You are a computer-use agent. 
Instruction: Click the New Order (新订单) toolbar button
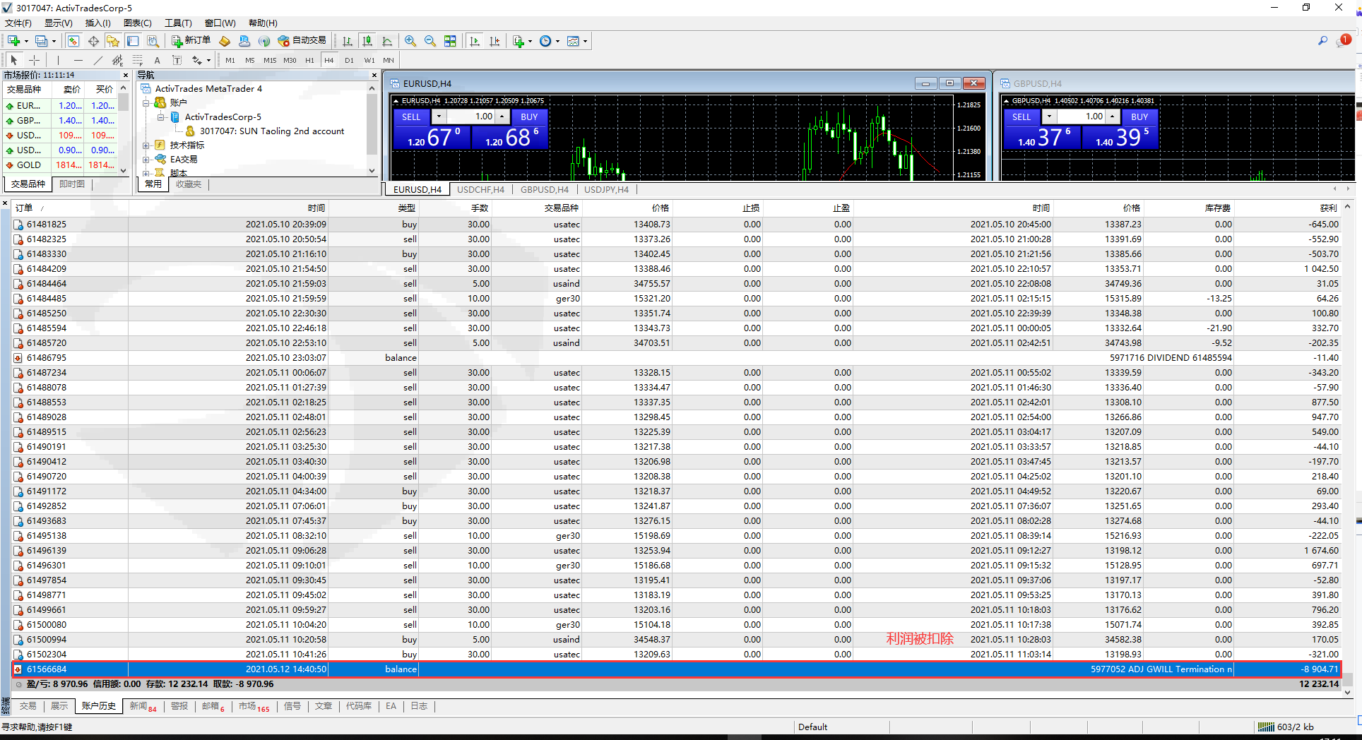191,41
